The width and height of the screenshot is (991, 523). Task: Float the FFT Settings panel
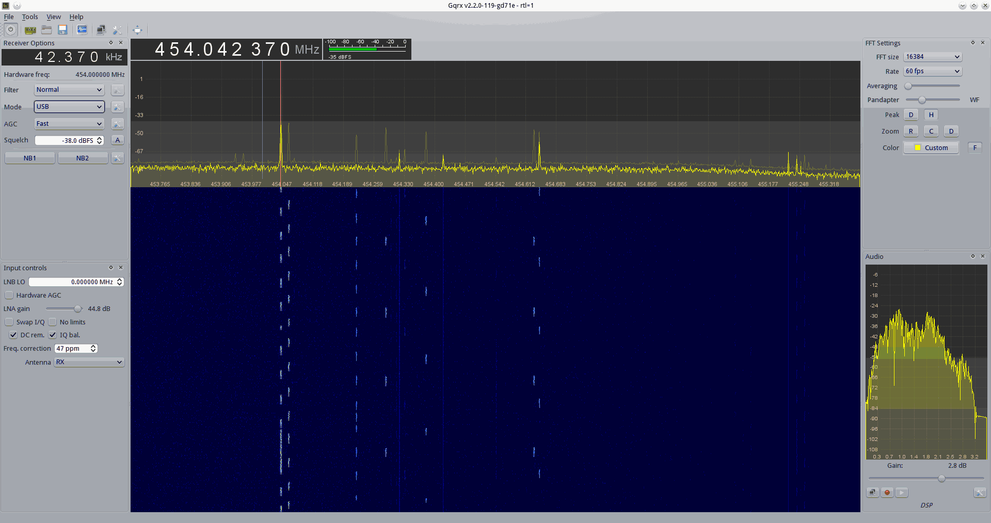[973, 43]
